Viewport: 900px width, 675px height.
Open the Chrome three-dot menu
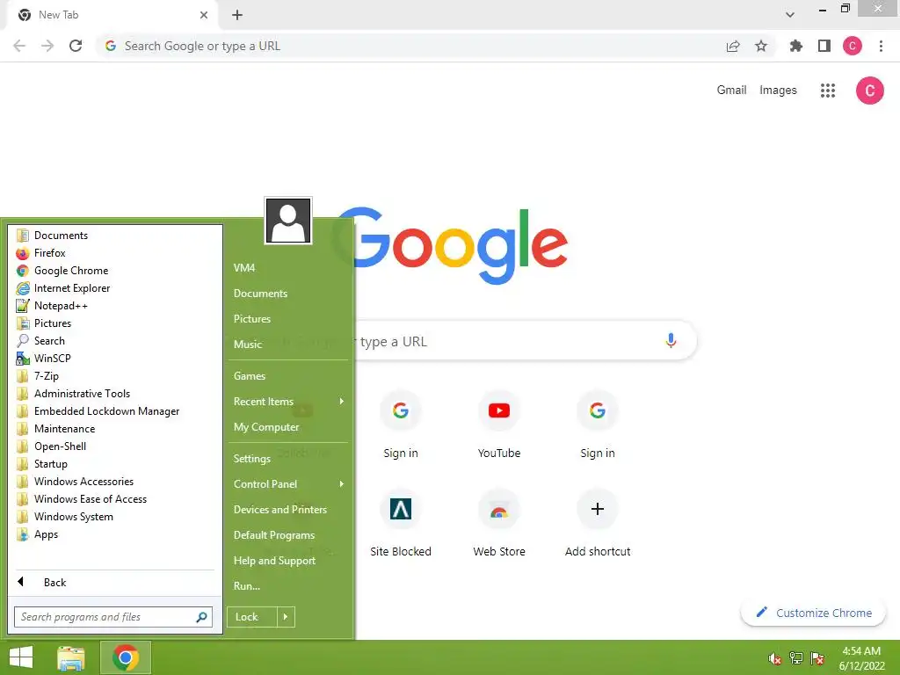pos(881,46)
